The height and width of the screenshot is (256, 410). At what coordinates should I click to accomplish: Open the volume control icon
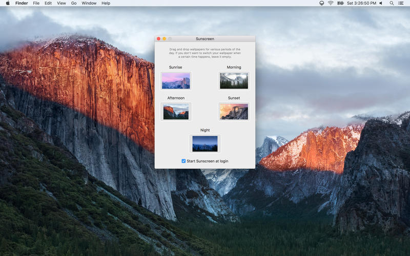[x=381, y=3]
